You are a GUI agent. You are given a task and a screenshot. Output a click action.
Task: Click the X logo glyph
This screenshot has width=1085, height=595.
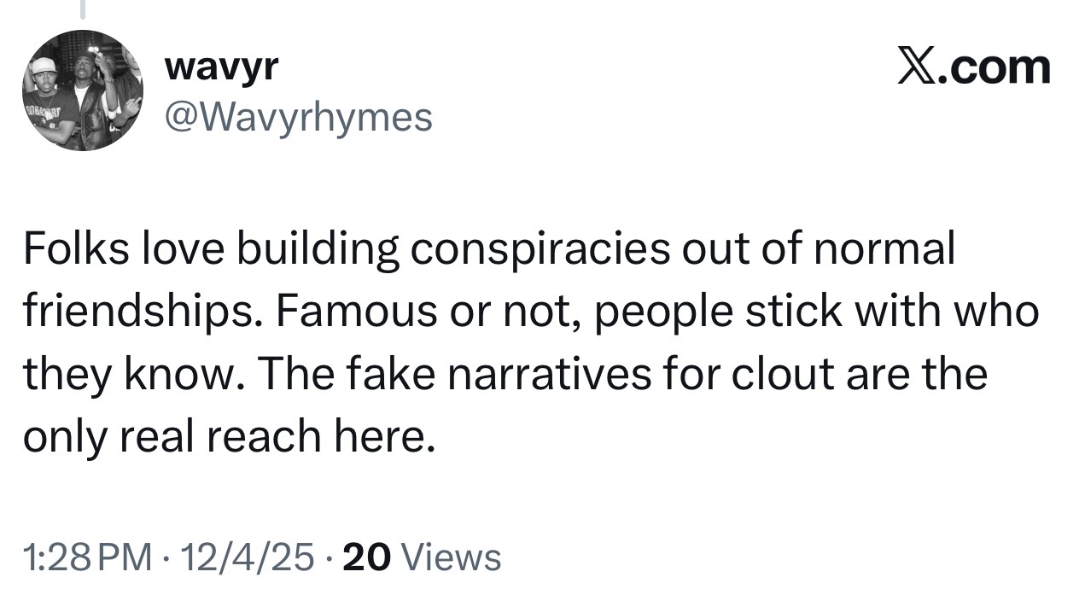[x=914, y=68]
